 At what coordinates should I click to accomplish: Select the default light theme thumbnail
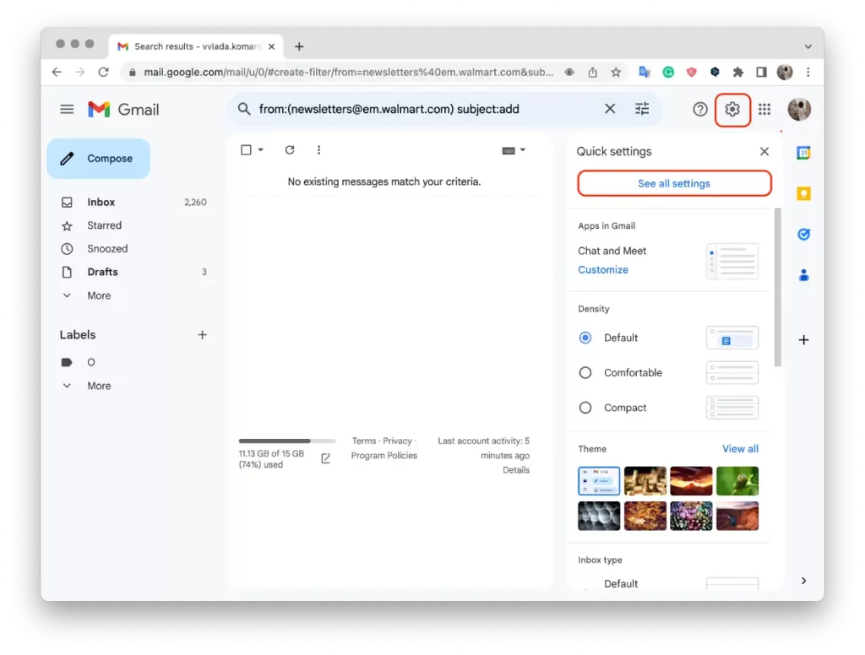click(599, 481)
